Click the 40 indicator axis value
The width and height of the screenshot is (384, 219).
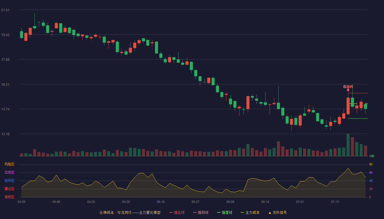(x=371, y=181)
